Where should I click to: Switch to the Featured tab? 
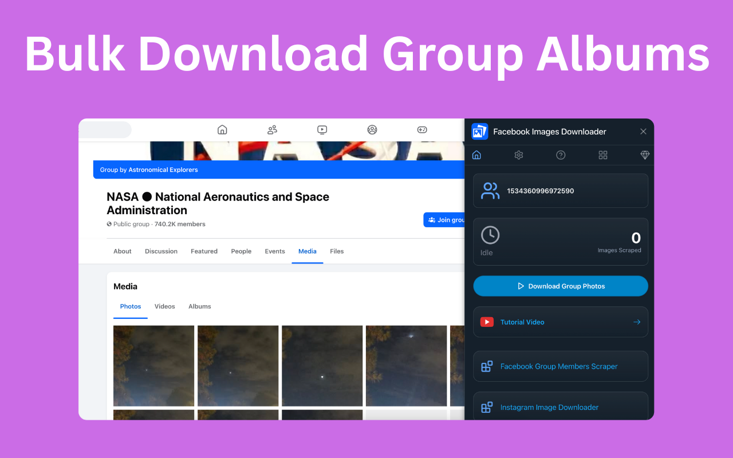204,251
